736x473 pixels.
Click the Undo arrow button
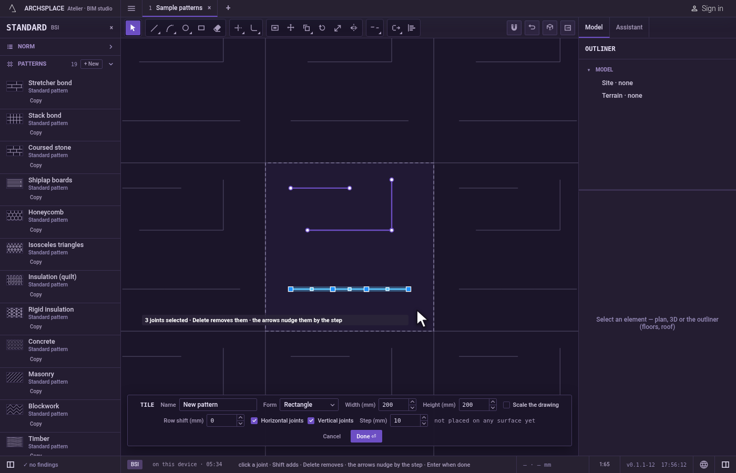click(532, 28)
